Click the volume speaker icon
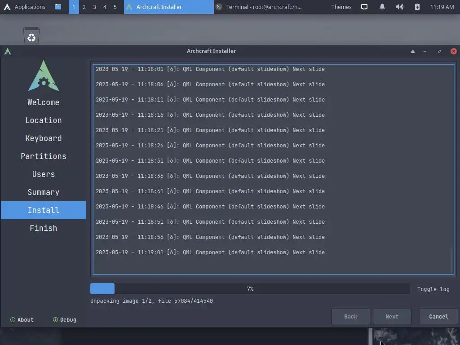Image resolution: width=460 pixels, height=345 pixels. tap(399, 7)
